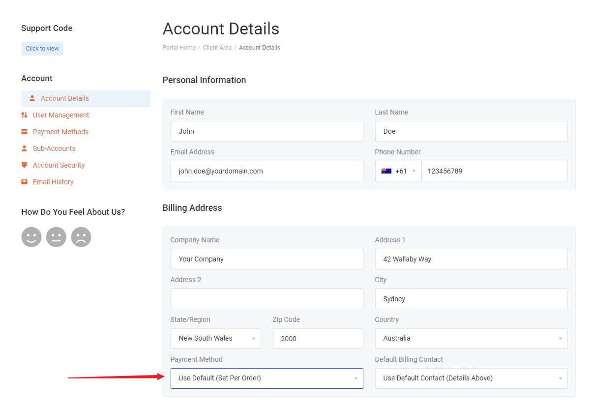Open User Management from sidebar
Image resolution: width=591 pixels, height=404 pixels.
coord(61,115)
